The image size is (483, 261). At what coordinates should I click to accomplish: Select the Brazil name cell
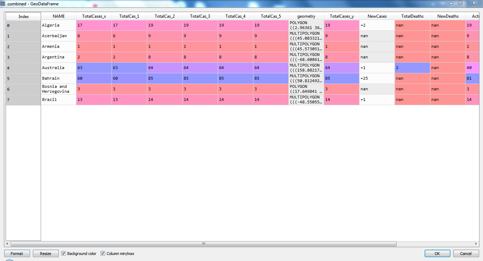pos(59,100)
